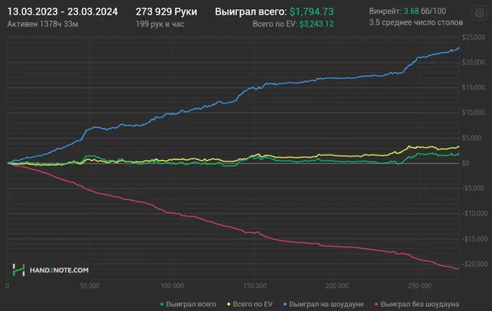This screenshot has height=311, width=492.
Task: Click 'Активен 1378ч 33м' active time text
Action: coord(43,24)
